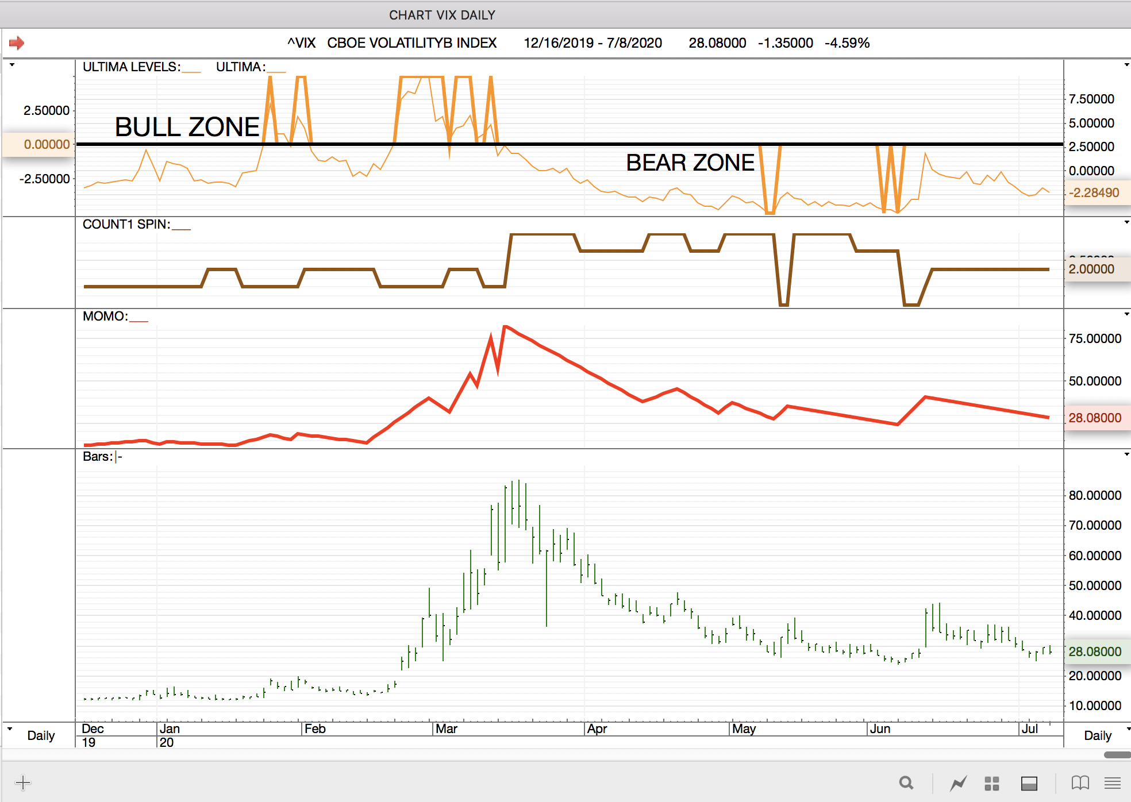Click the ^VIX ticker symbol in header
Screen dimensions: 1131x802
coord(302,43)
